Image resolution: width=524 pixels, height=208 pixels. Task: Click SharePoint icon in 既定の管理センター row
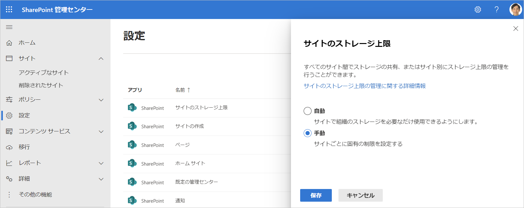[132, 182]
